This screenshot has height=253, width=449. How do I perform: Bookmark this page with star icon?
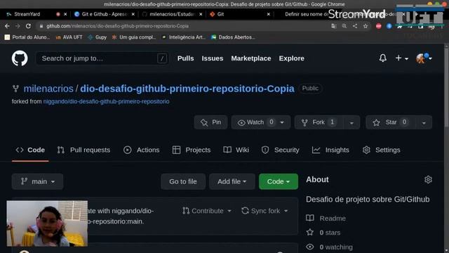pos(366,26)
